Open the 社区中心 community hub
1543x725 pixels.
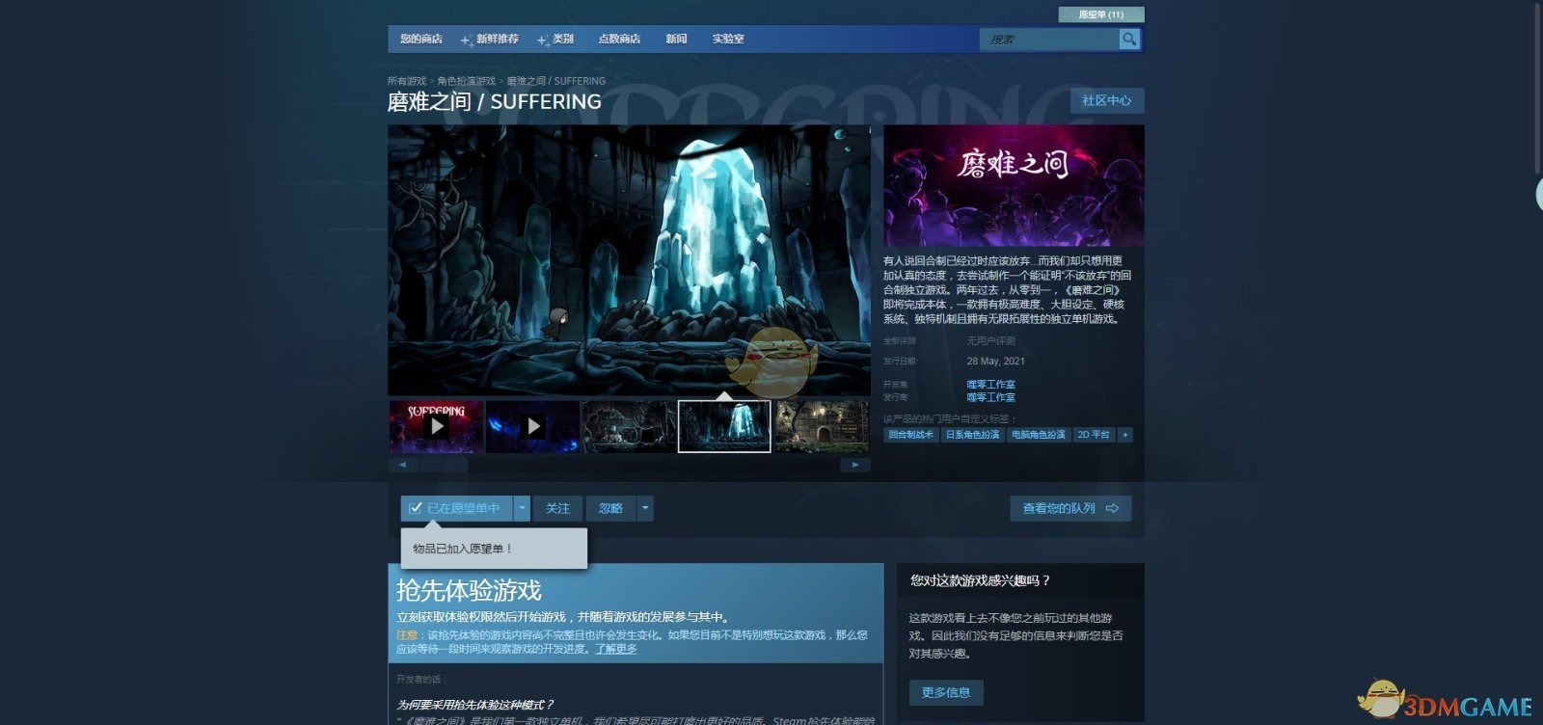click(x=1107, y=100)
